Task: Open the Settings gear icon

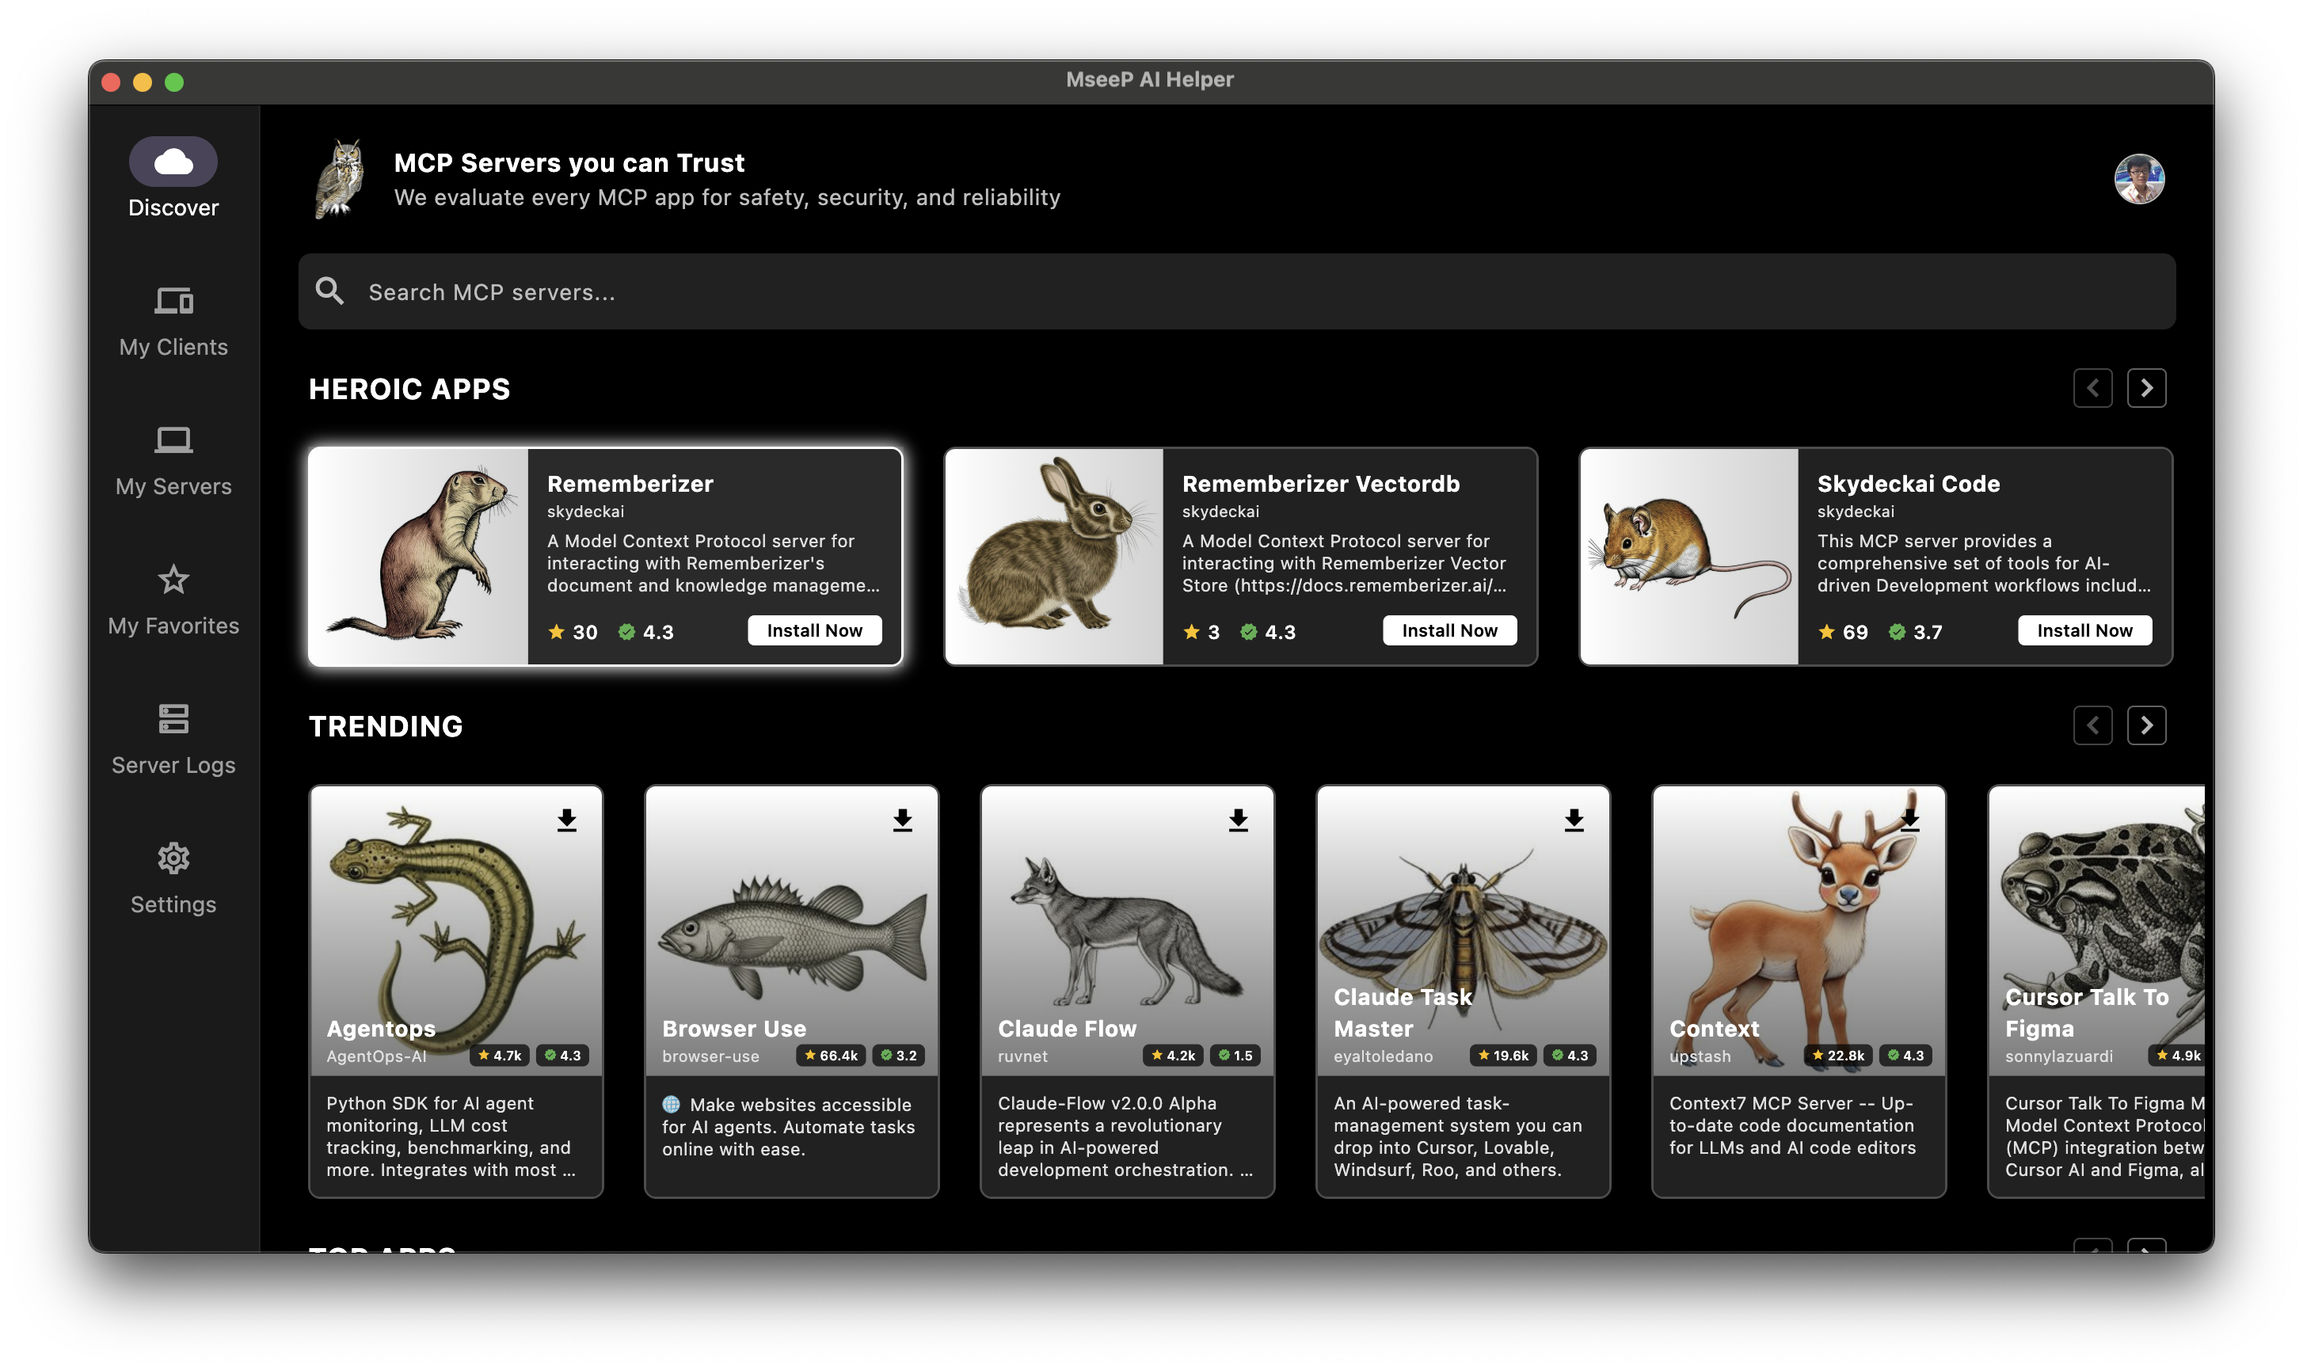Action: coord(173,858)
